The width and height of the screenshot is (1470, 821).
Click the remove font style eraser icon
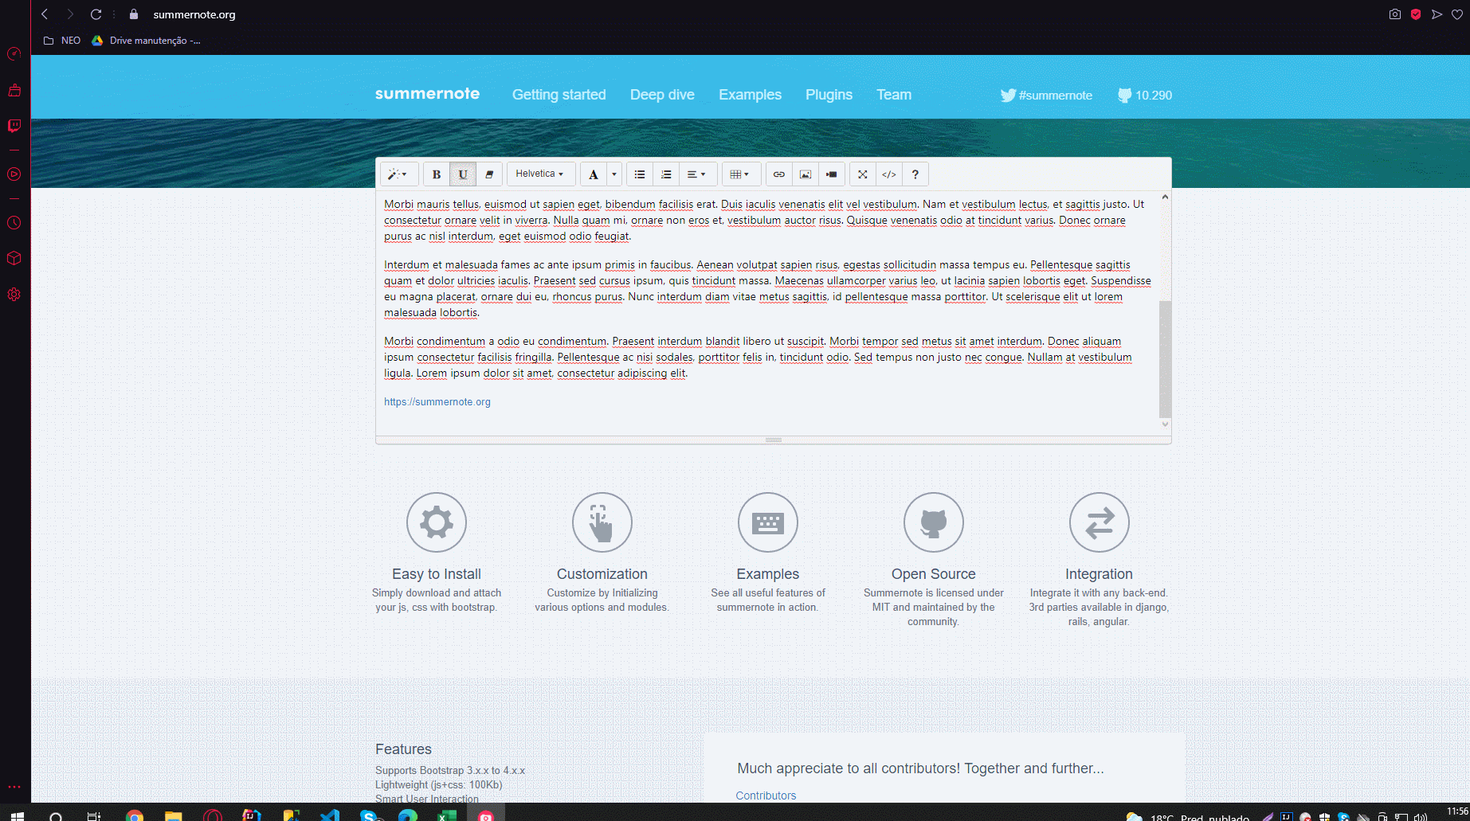[488, 174]
